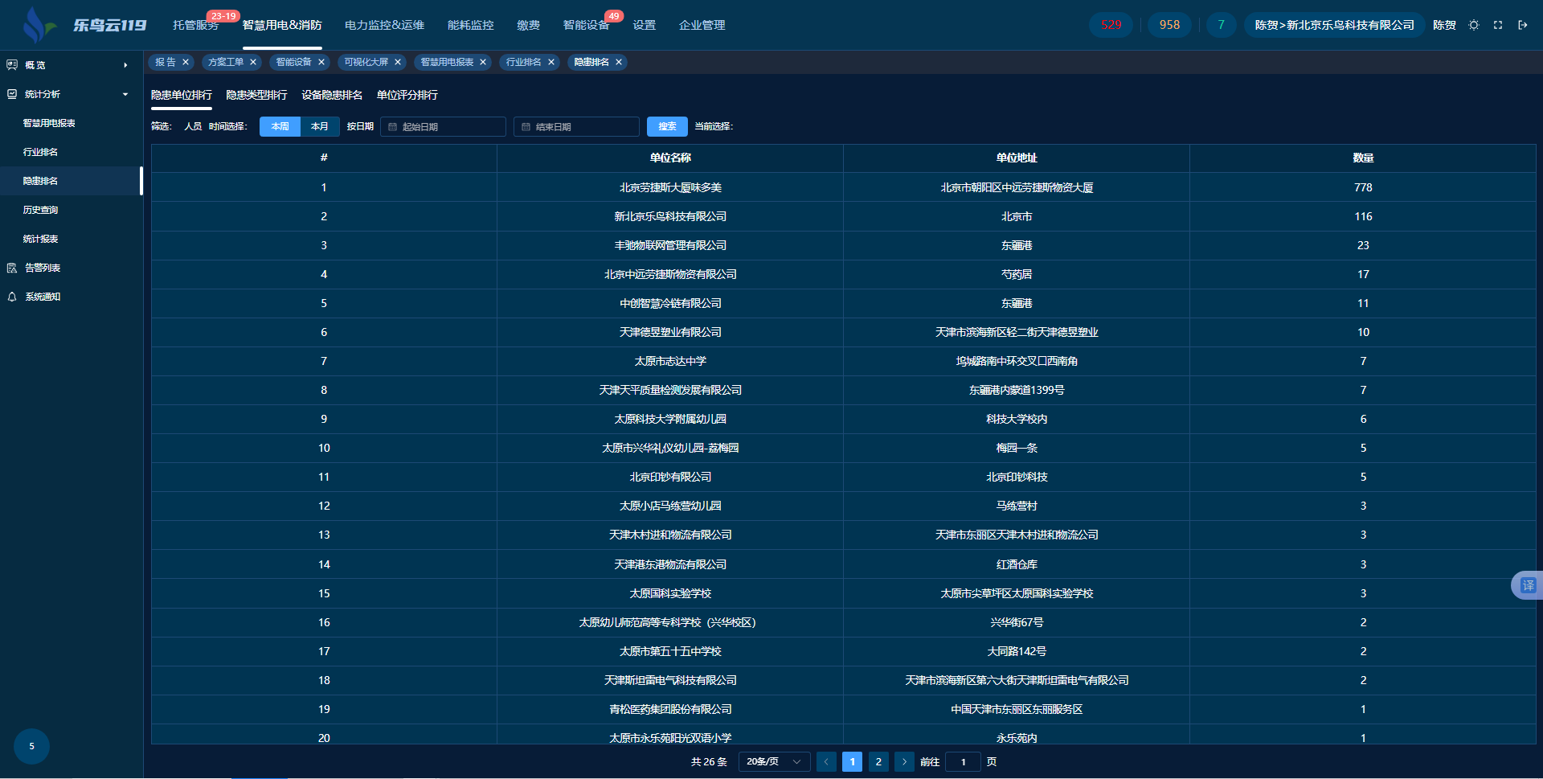The image size is (1543, 779).
Task: Click the 系统通知 bell icon
Action: click(x=12, y=297)
